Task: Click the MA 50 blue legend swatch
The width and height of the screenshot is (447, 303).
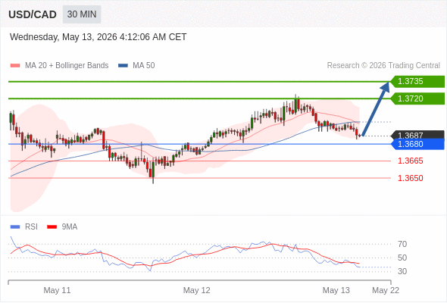Action: [123, 66]
